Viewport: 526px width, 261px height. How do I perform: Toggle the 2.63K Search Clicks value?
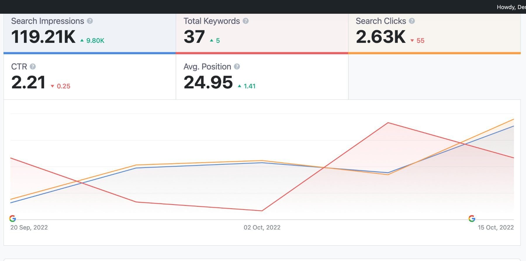[x=381, y=37]
